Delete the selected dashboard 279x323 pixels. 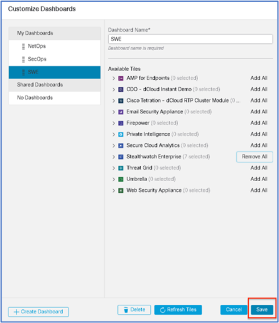pos(134,310)
